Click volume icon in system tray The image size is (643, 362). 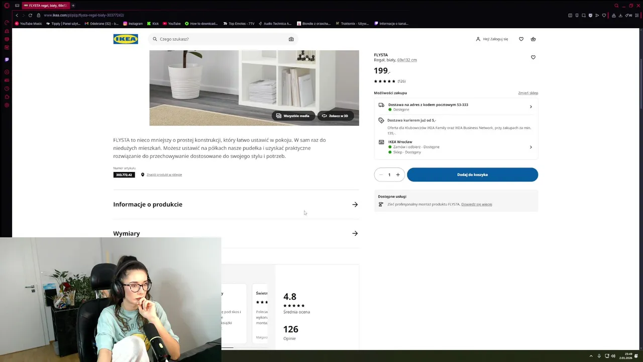[x=613, y=356]
